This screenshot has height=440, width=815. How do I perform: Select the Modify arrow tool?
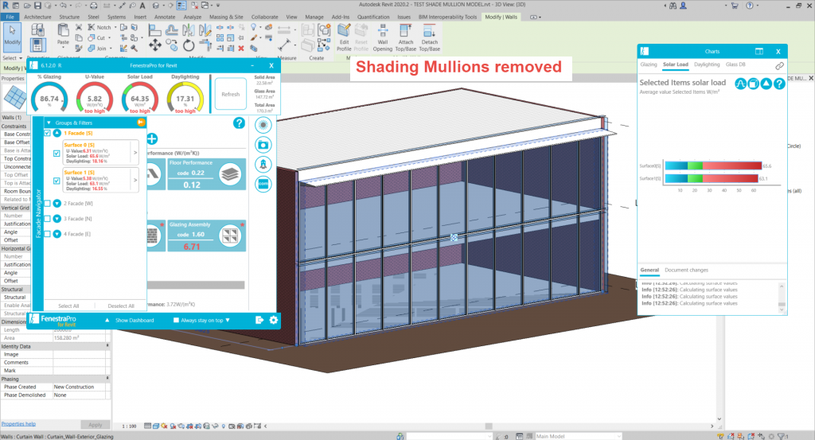tap(12, 37)
